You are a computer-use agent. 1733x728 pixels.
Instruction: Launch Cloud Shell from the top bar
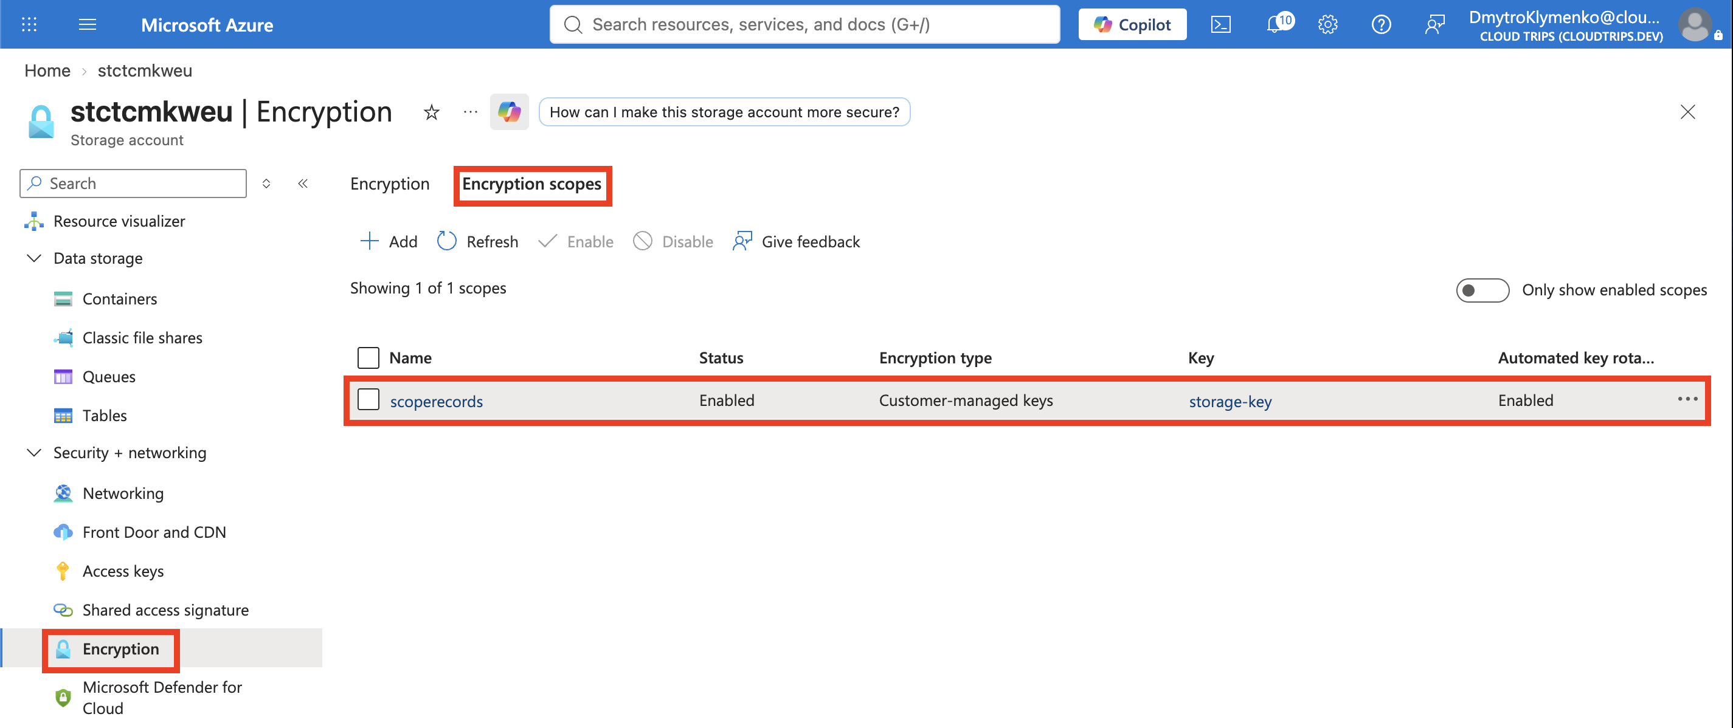coord(1220,25)
